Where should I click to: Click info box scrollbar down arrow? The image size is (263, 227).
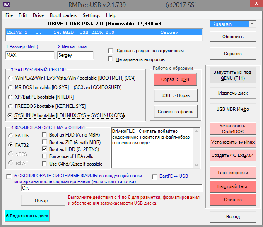click(x=197, y=165)
